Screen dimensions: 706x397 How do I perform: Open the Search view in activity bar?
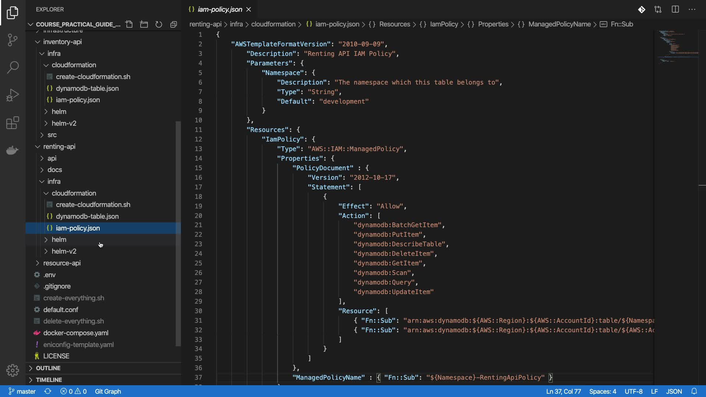point(13,67)
